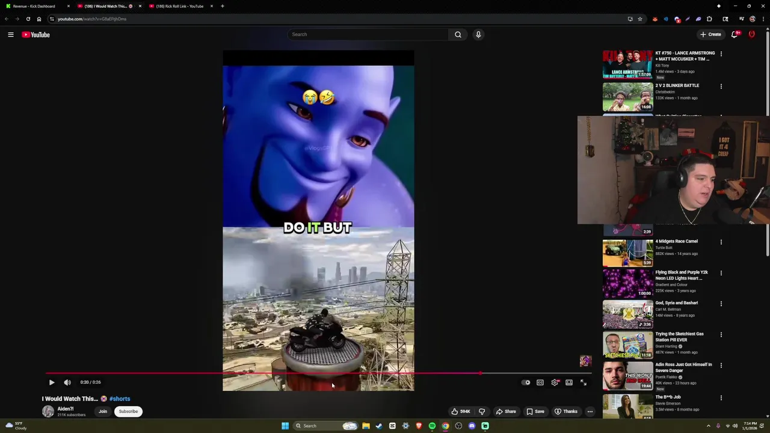The width and height of the screenshot is (770, 433).
Task: Open Steam from the taskbar
Action: click(x=379, y=426)
